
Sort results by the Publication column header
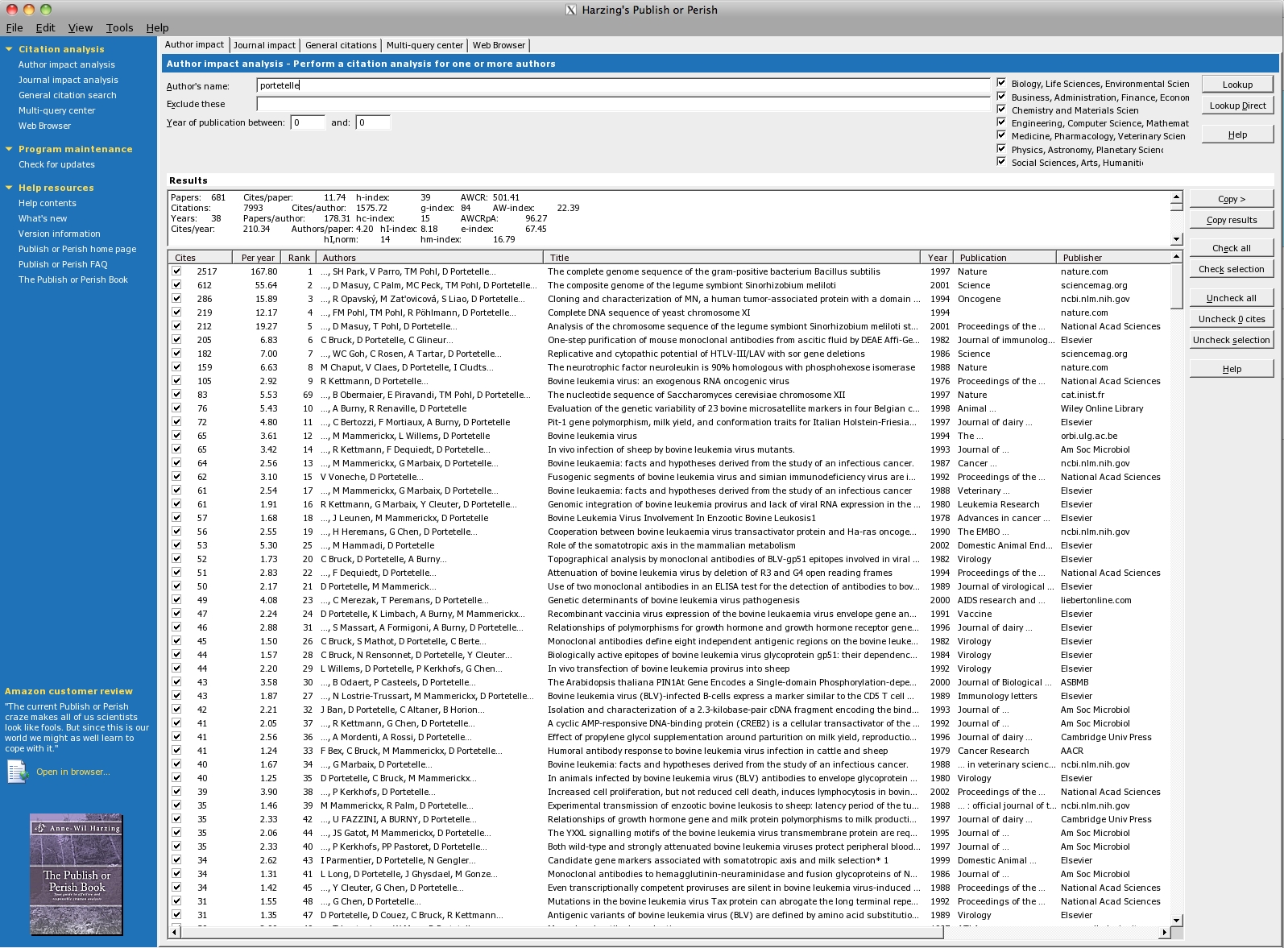coord(1004,258)
